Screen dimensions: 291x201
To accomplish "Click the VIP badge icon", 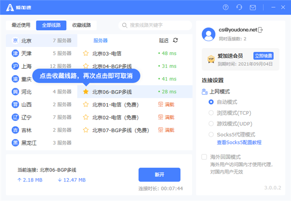I will [x=211, y=59].
